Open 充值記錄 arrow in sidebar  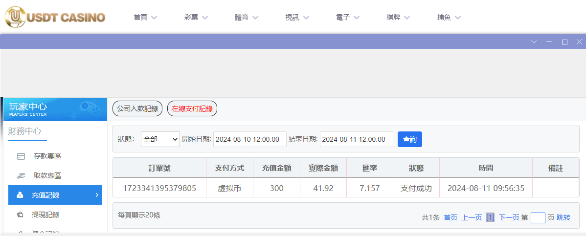click(x=96, y=195)
